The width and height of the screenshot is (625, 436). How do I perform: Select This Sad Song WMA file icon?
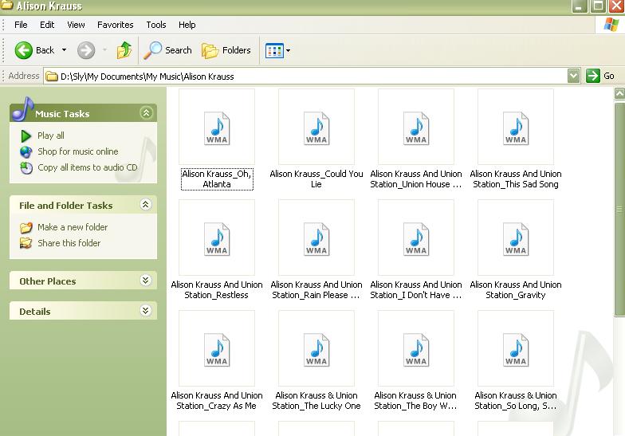tap(516, 128)
